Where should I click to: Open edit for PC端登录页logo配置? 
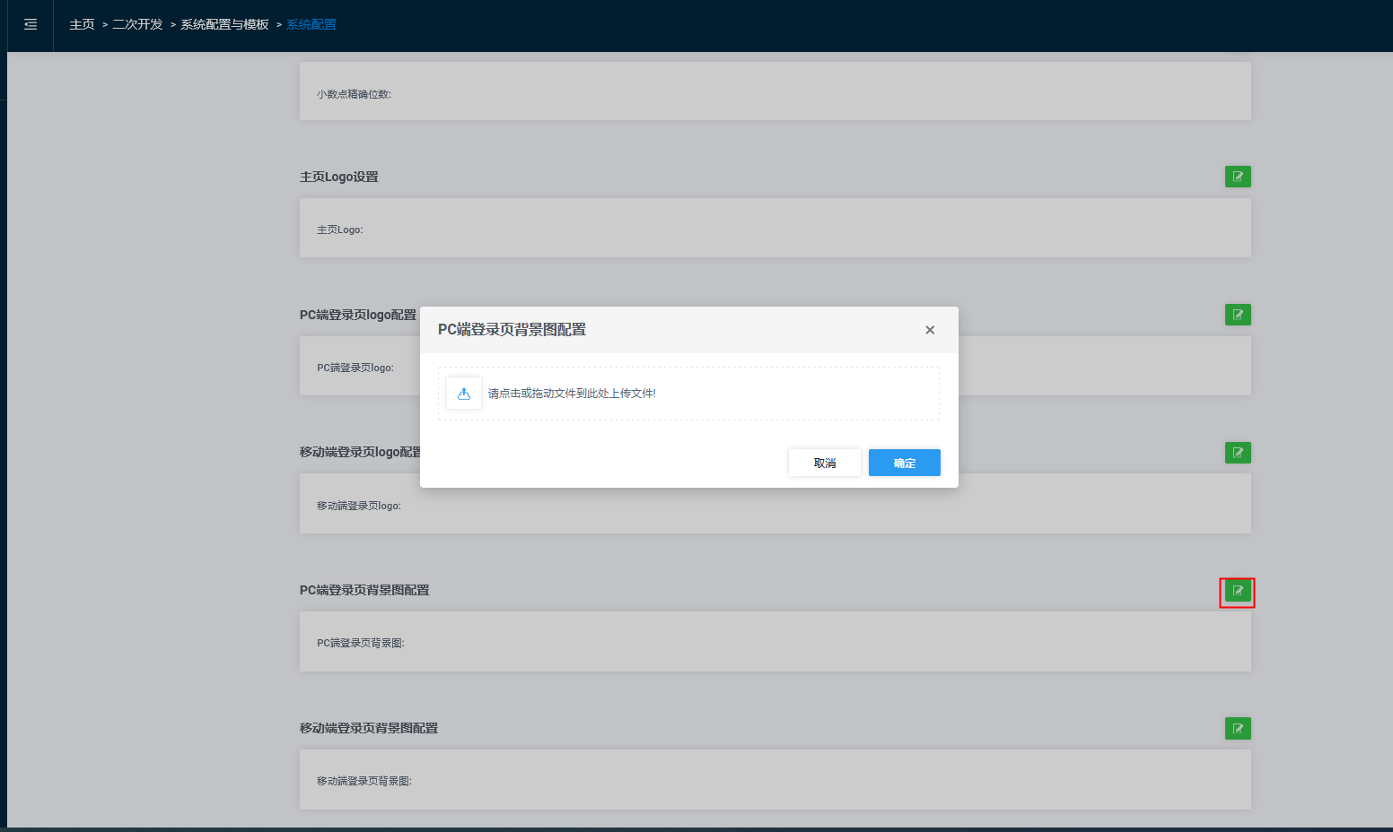[1238, 315]
